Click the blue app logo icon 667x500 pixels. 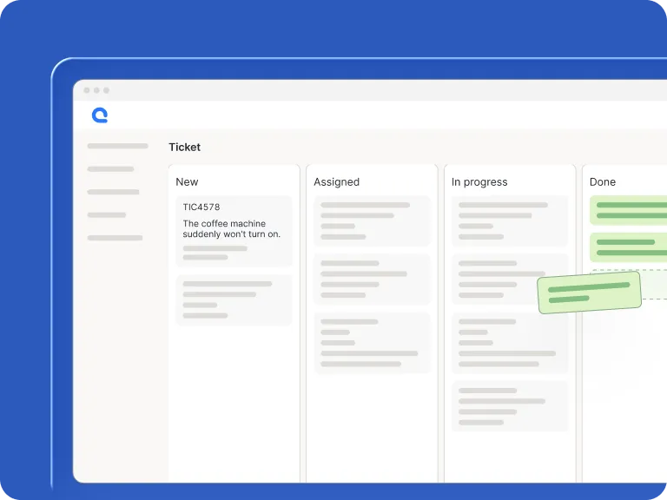click(x=99, y=115)
